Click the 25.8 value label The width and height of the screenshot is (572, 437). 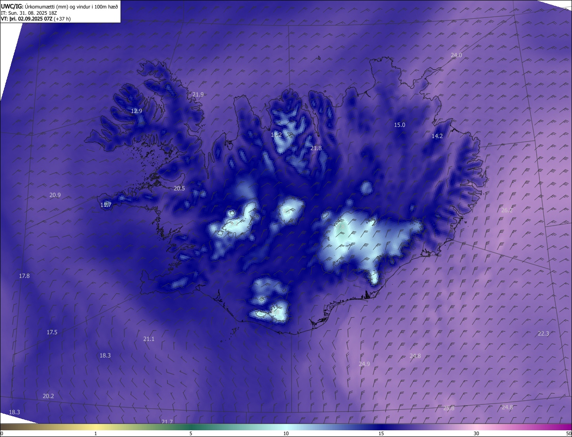(449, 408)
